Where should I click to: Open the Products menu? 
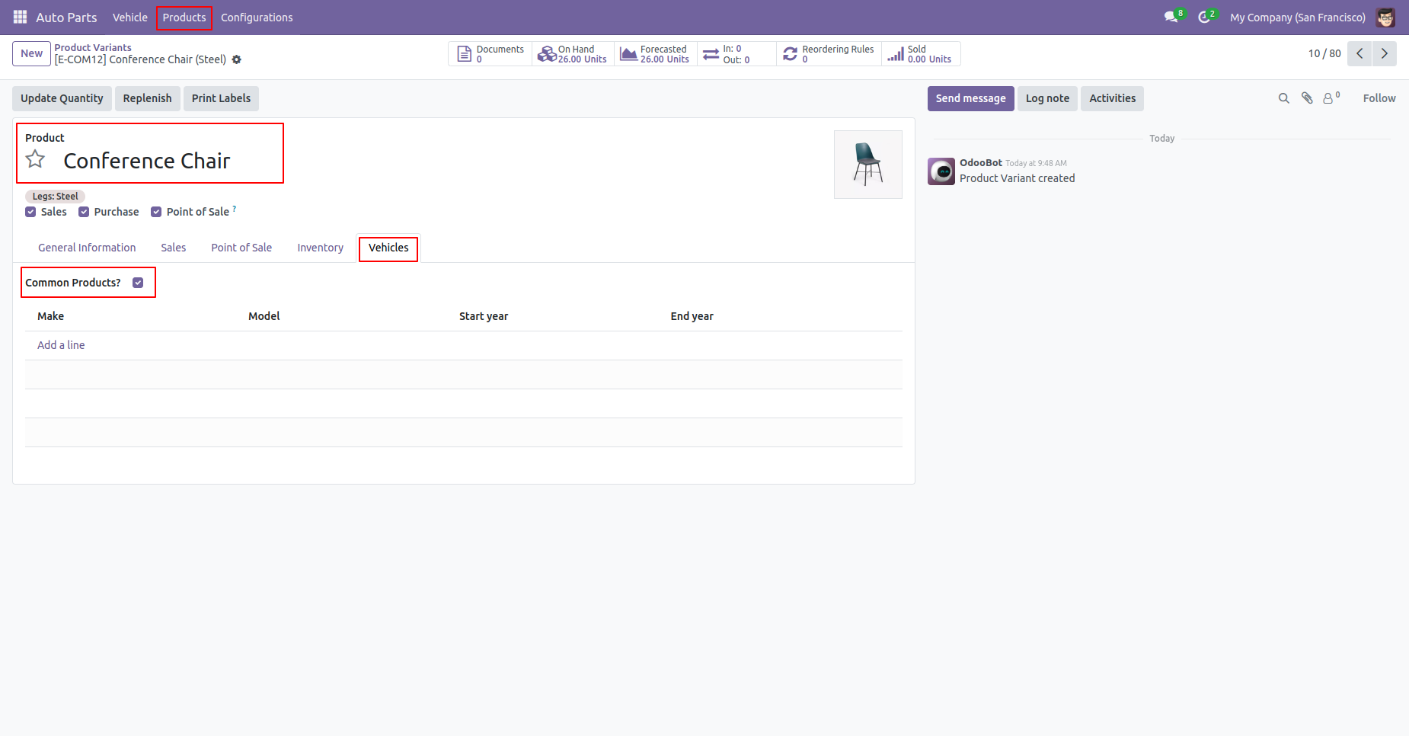pyautogui.click(x=184, y=17)
